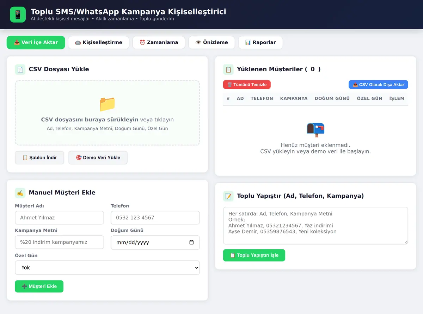423x314 pixels.
Task: Click the Doğum Günü date field
Action: [155, 242]
